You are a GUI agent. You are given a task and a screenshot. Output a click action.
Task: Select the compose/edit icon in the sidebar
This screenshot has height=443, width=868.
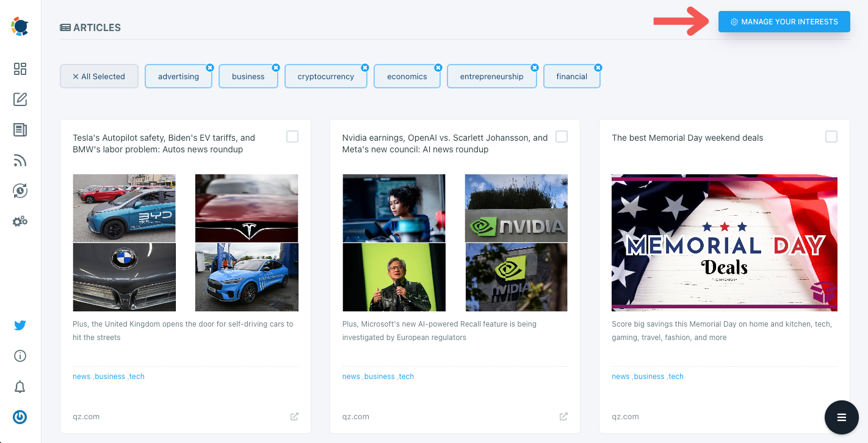pos(20,99)
